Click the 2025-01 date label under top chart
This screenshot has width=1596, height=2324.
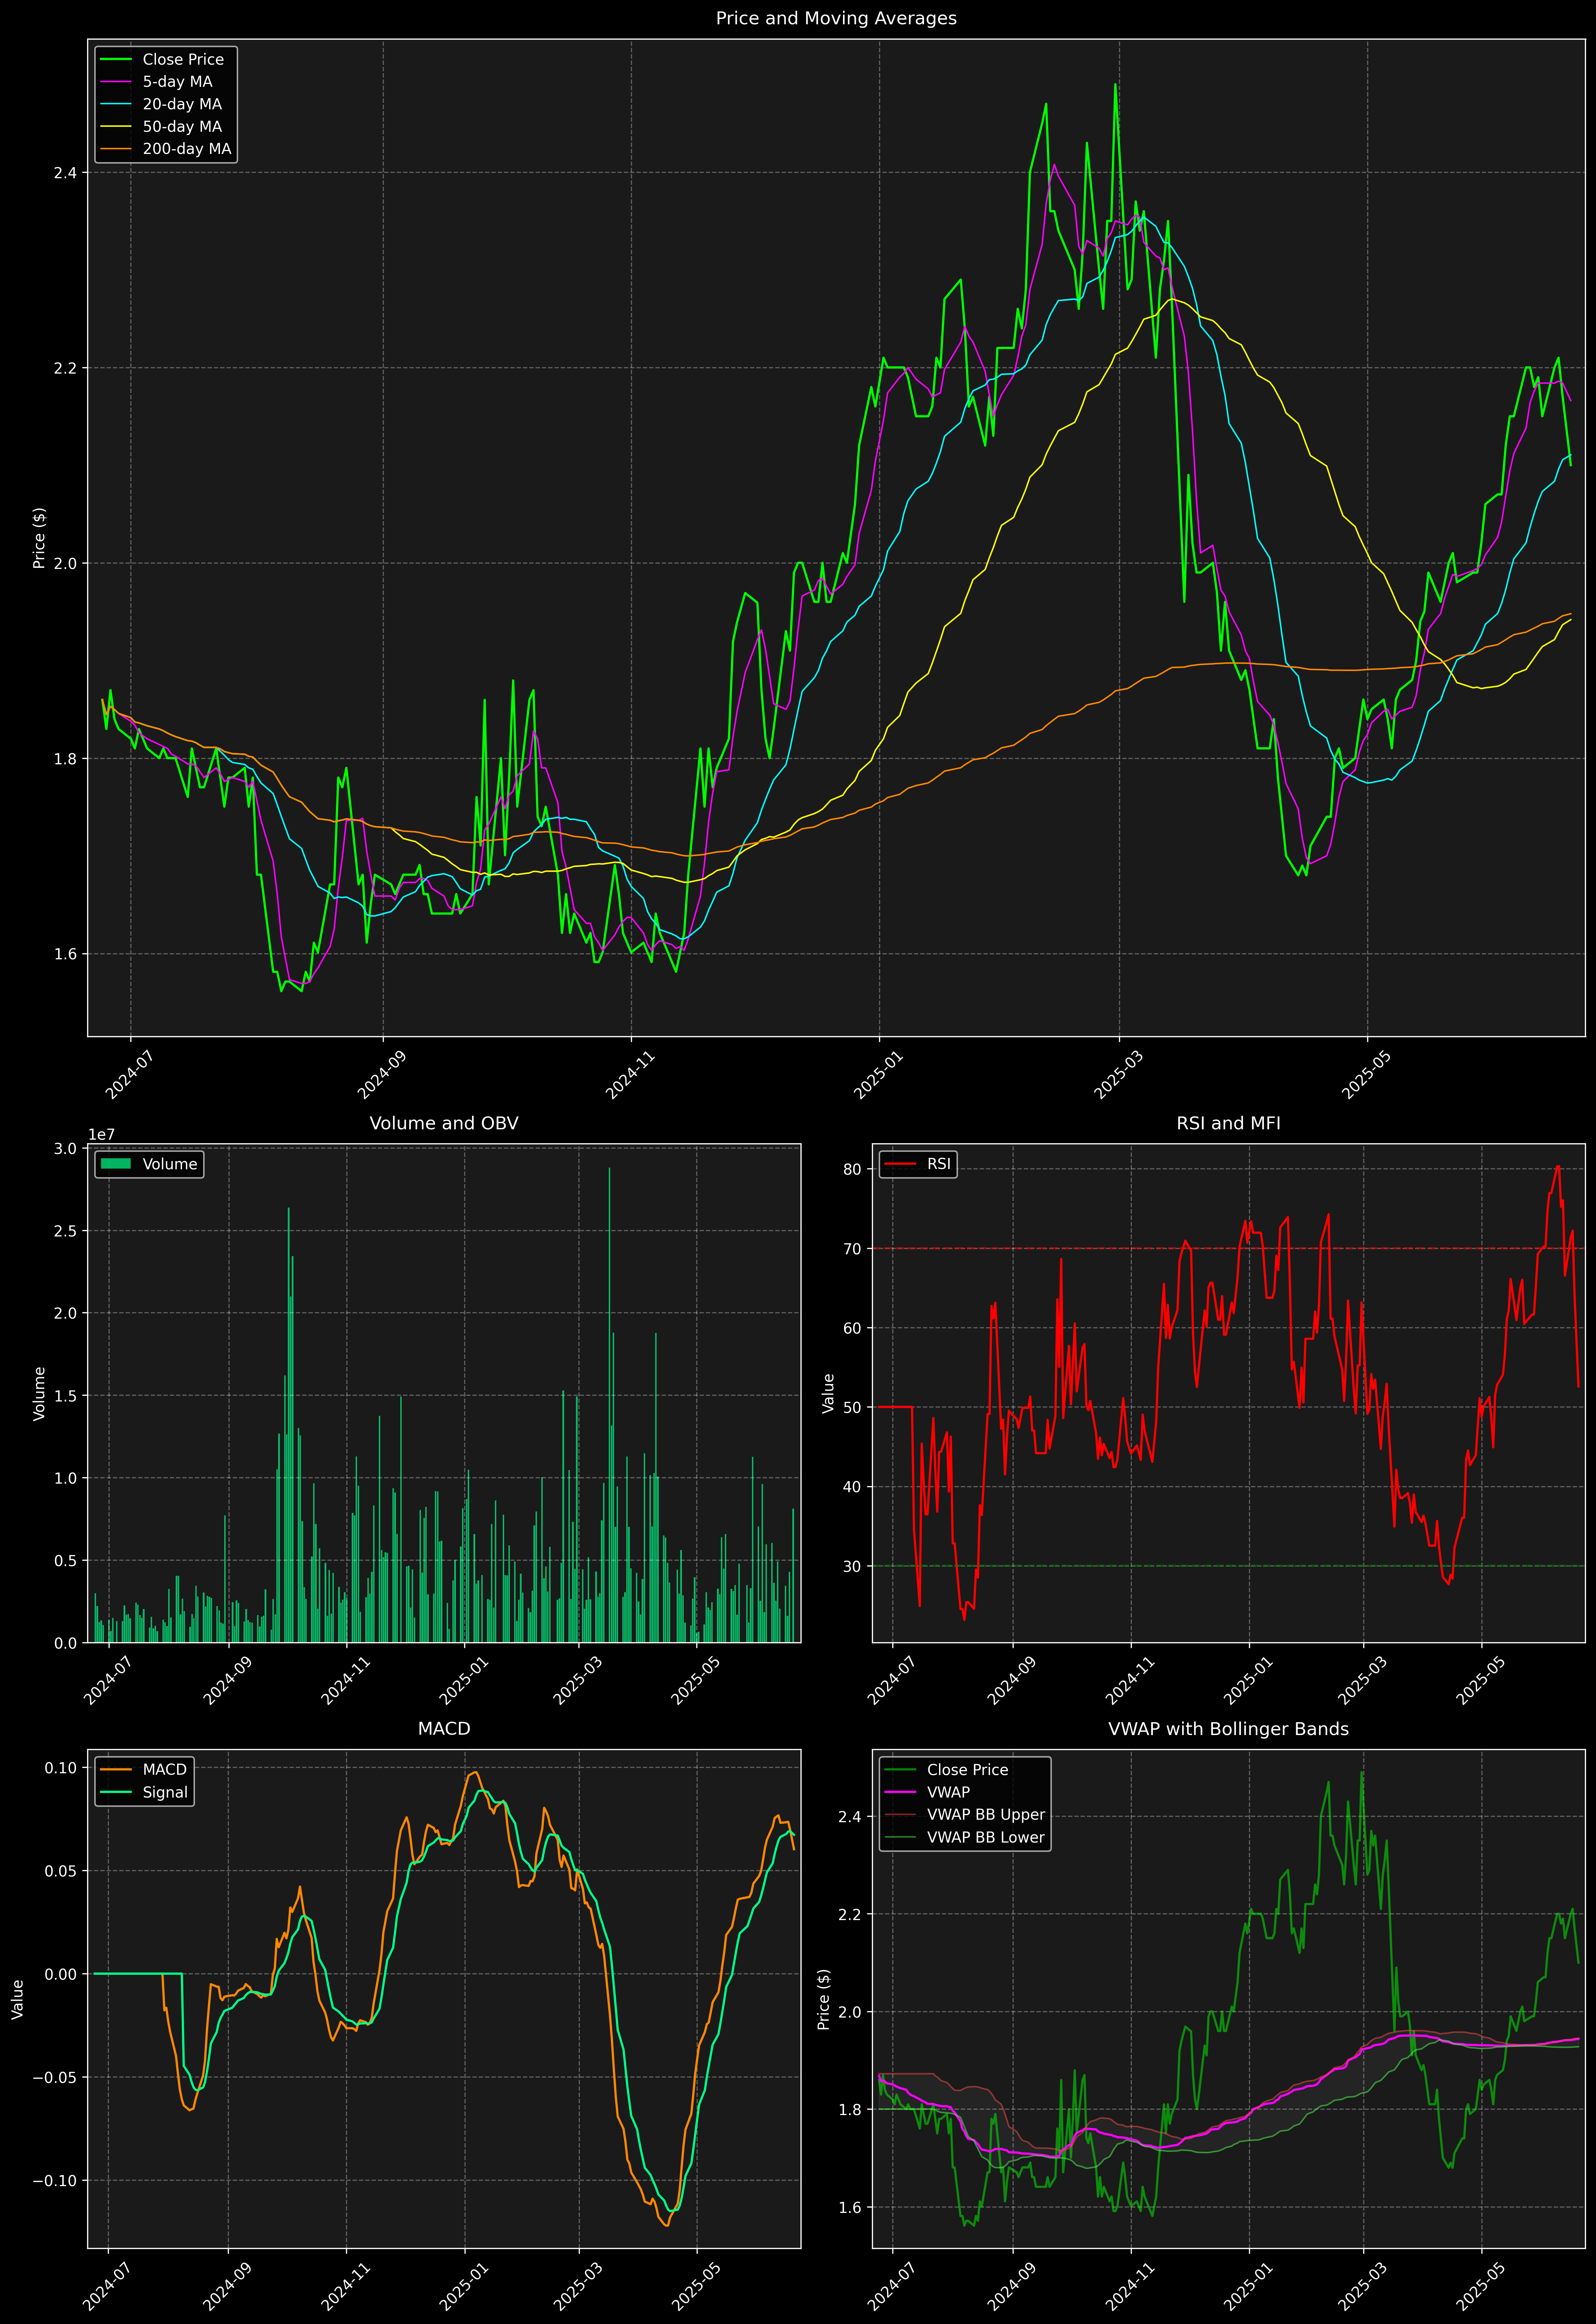coord(878,1075)
